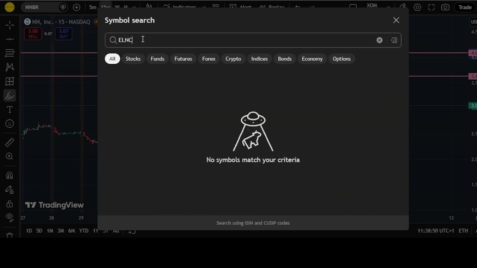Image resolution: width=477 pixels, height=268 pixels.
Task: Filter search results by Funds
Action: tap(157, 59)
